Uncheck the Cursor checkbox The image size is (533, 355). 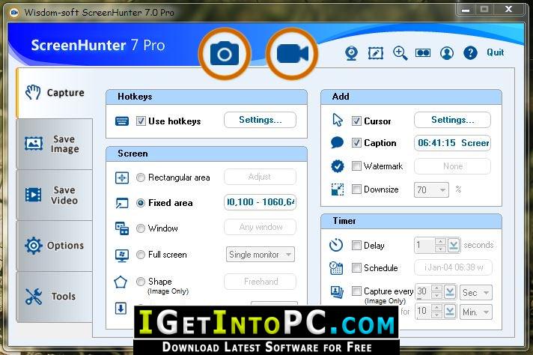point(356,121)
